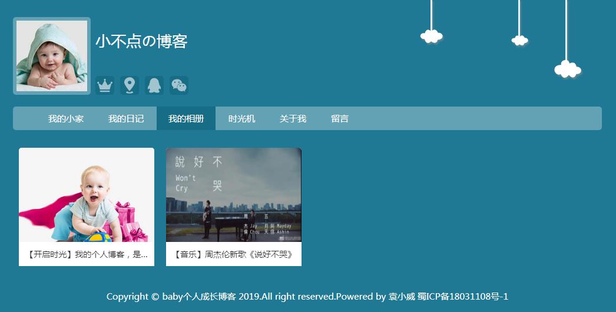616x312 pixels.
Task: Open the 蜀ICP备18031108号-1 footer link
Action: [x=462, y=297]
